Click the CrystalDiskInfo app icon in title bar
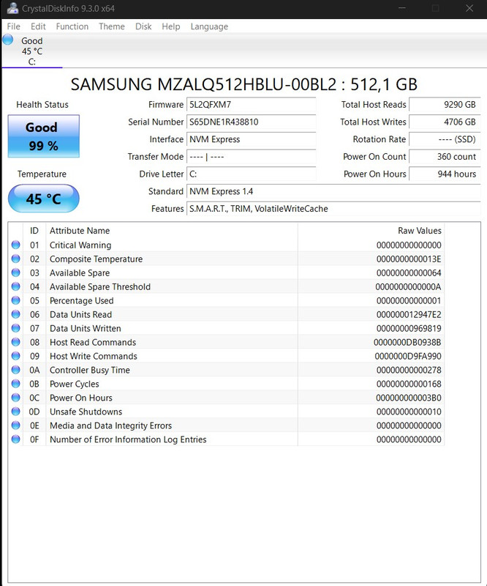Viewport: 487px width, 586px height. (12, 8)
